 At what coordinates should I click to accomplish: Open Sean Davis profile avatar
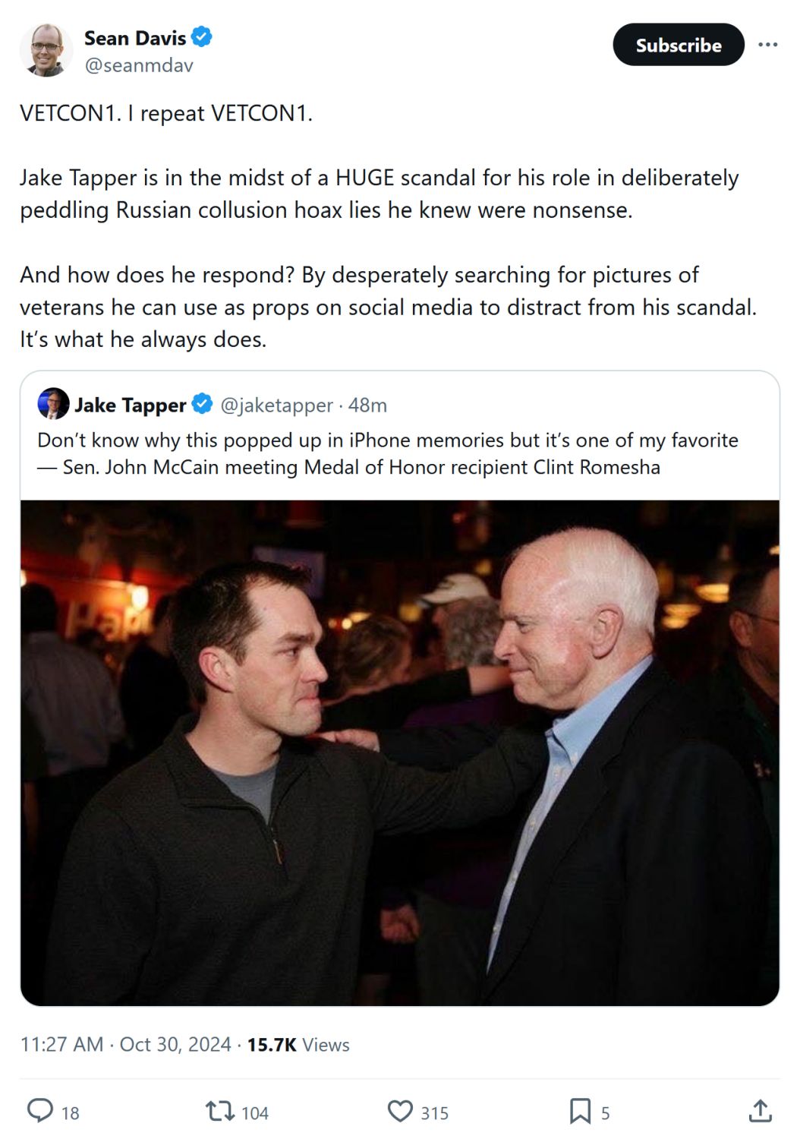click(x=46, y=50)
